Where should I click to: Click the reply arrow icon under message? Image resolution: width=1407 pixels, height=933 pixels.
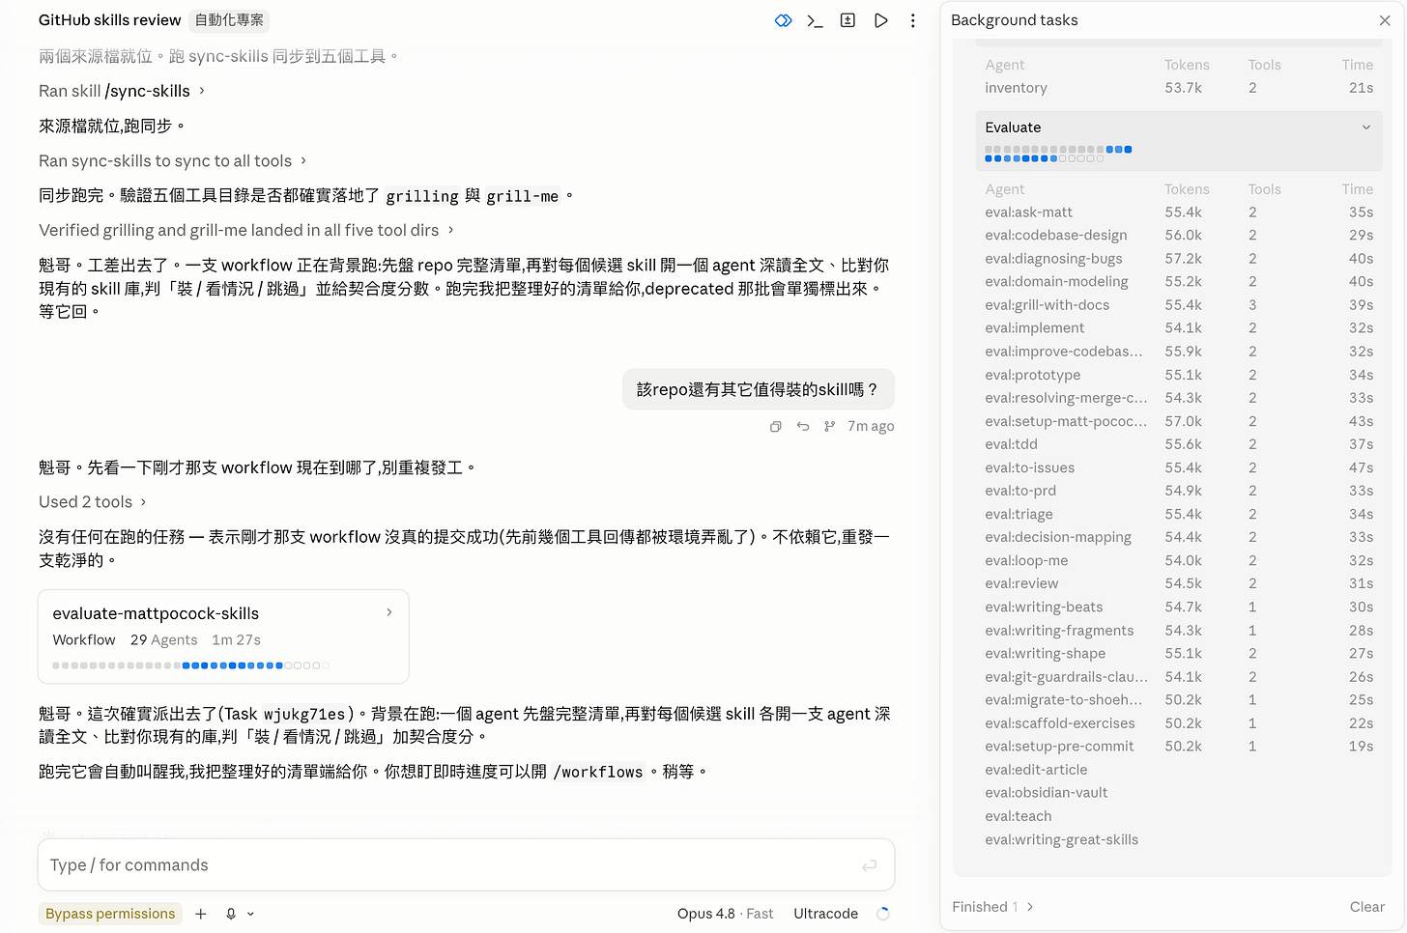click(802, 426)
